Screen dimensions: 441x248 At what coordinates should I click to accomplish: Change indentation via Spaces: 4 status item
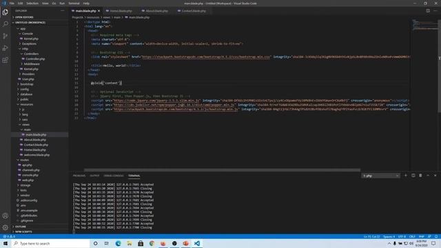click(x=389, y=236)
